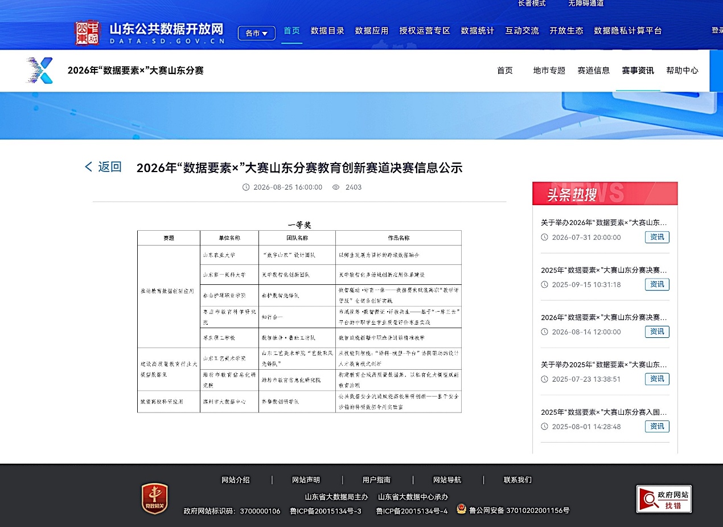The height and width of the screenshot is (527, 723).
Task: Click the blue X competition logo
Action: (40, 71)
